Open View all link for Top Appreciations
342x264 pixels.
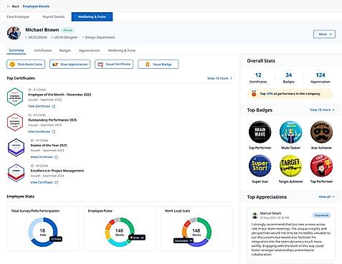[x=326, y=197]
